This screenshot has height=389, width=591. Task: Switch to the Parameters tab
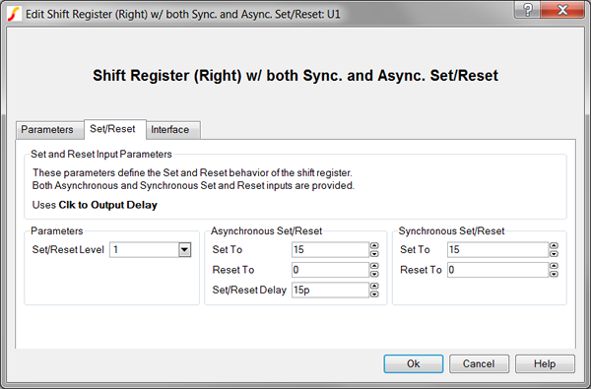[x=47, y=130]
